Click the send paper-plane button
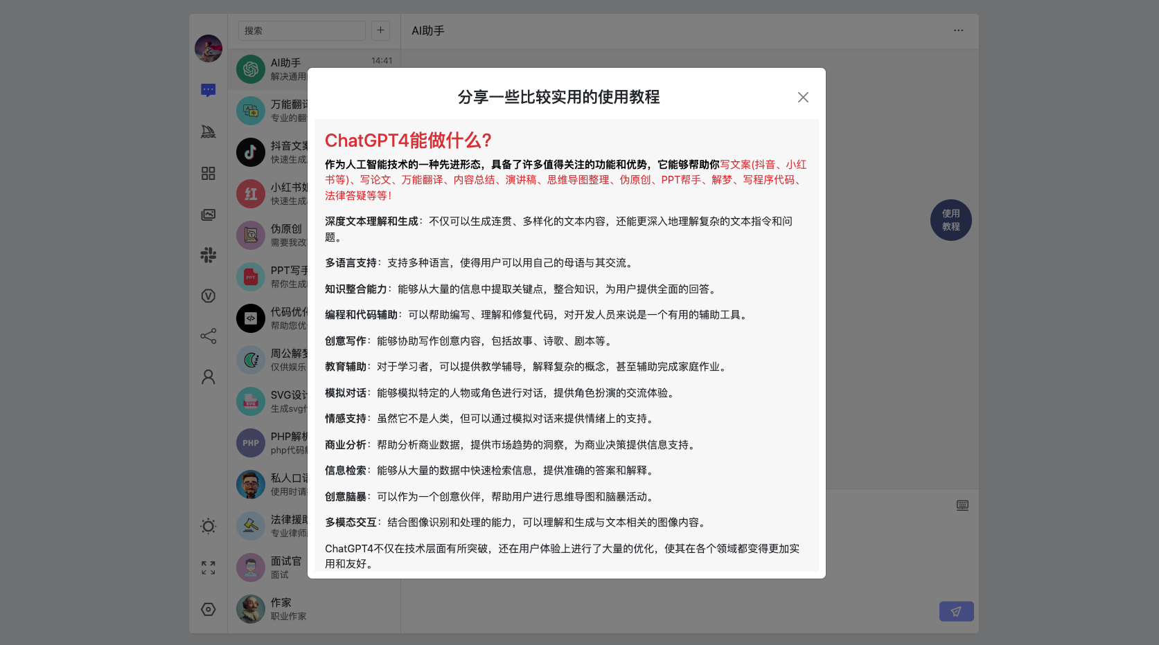 click(957, 611)
